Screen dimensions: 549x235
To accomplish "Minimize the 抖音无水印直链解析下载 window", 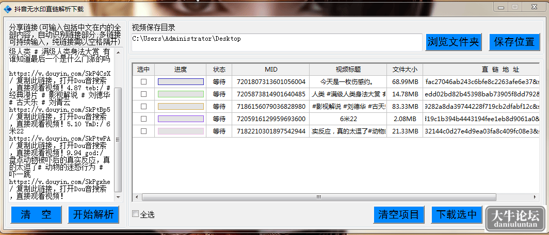I will 500,7.
